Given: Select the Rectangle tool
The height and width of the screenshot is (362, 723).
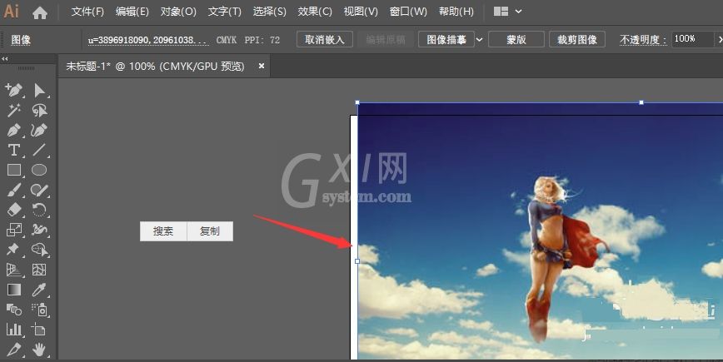Looking at the screenshot, I should 14,170.
